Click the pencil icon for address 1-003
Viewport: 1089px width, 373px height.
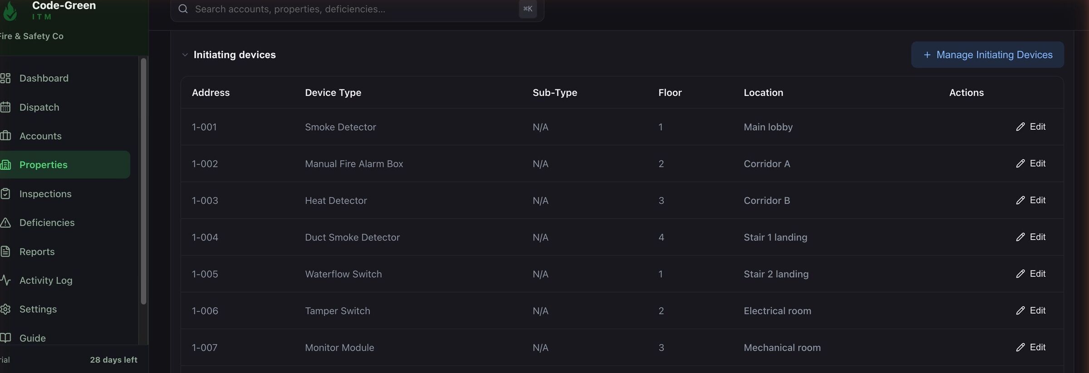(x=1020, y=200)
